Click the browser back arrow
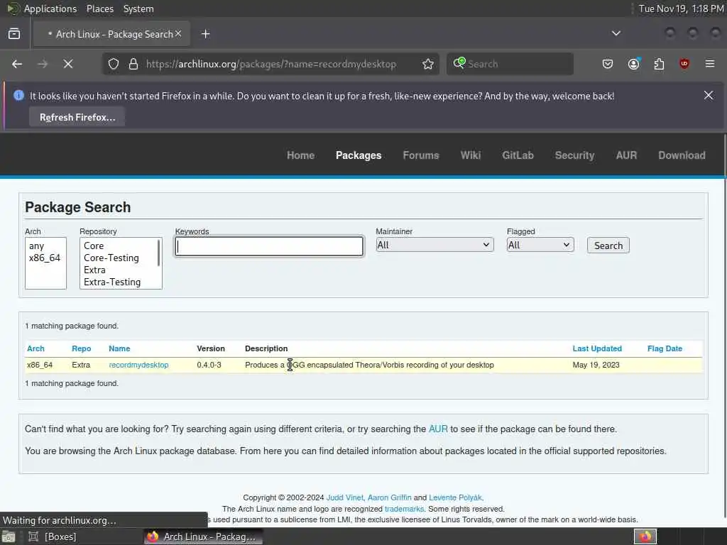Image resolution: width=727 pixels, height=545 pixels. [x=17, y=64]
